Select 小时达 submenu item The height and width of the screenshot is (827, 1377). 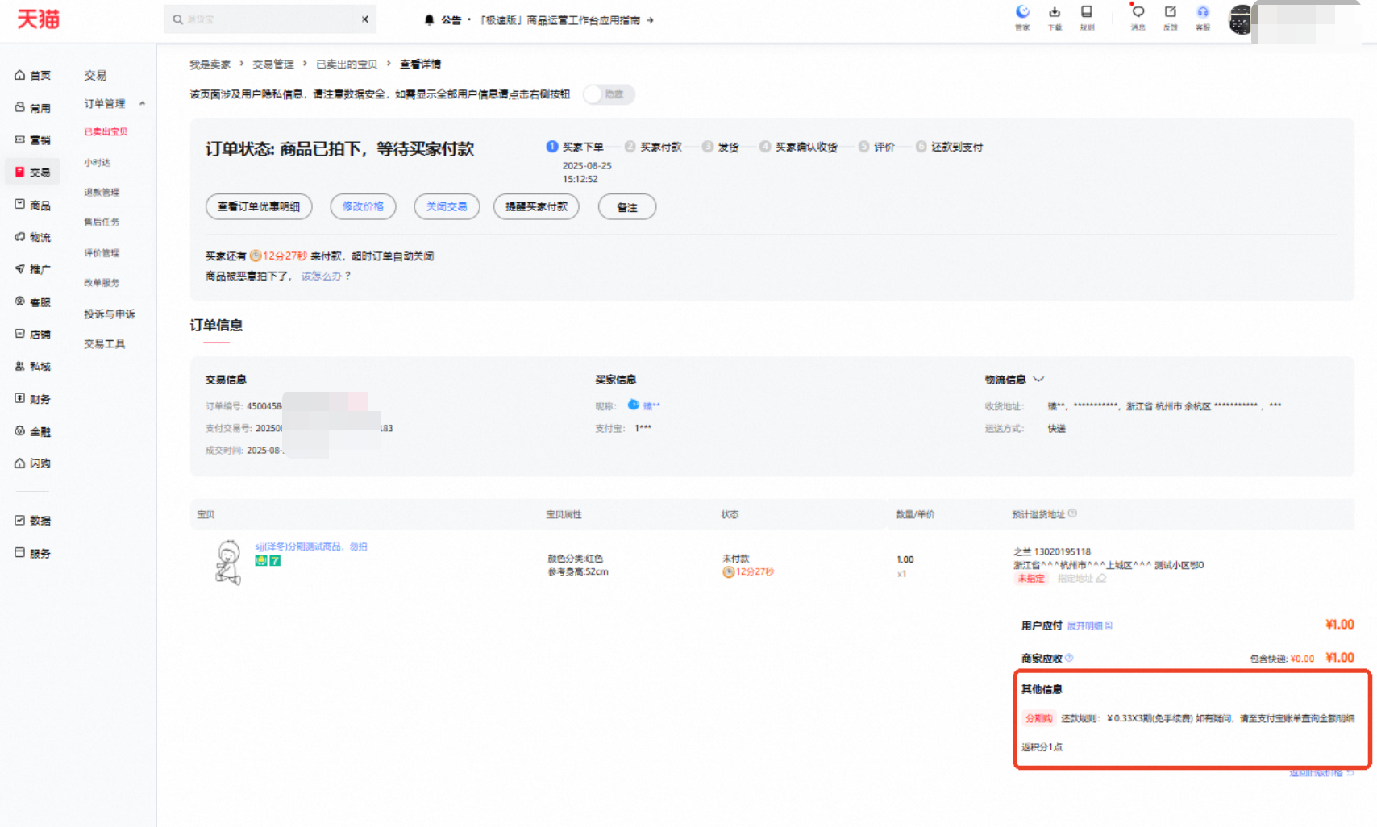coord(97,162)
